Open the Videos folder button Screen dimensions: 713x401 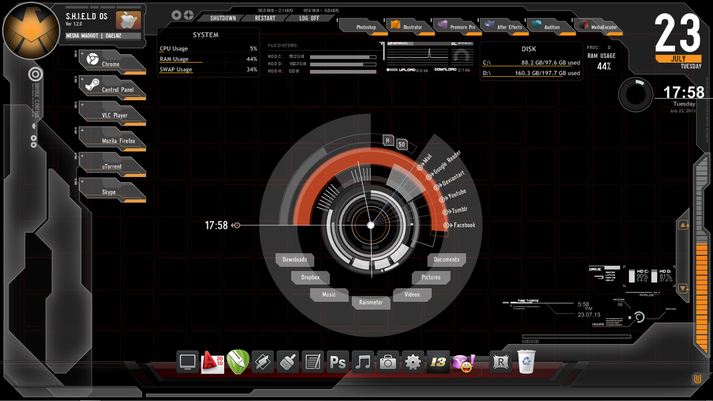[x=412, y=295]
